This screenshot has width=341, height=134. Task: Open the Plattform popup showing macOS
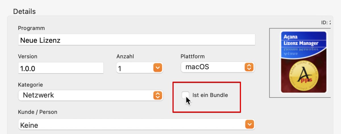click(x=218, y=67)
